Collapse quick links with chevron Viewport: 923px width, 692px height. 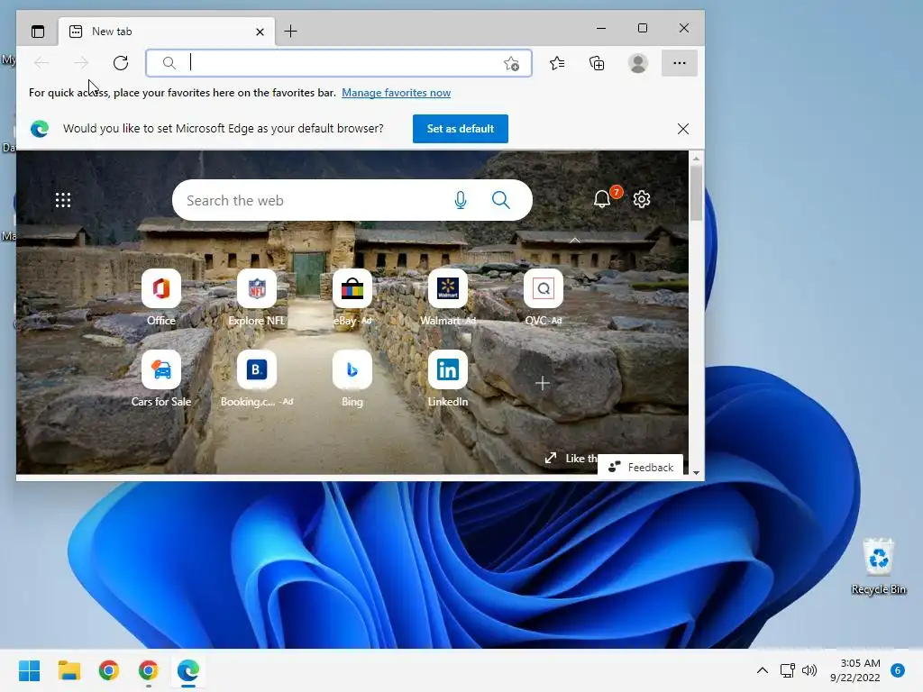[575, 240]
